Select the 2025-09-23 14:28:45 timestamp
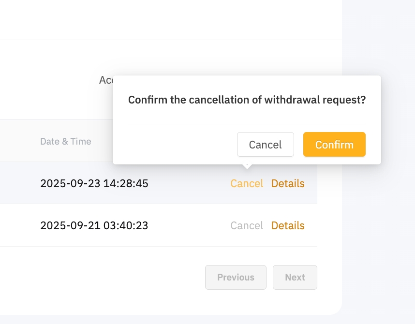415x324 pixels. click(94, 184)
